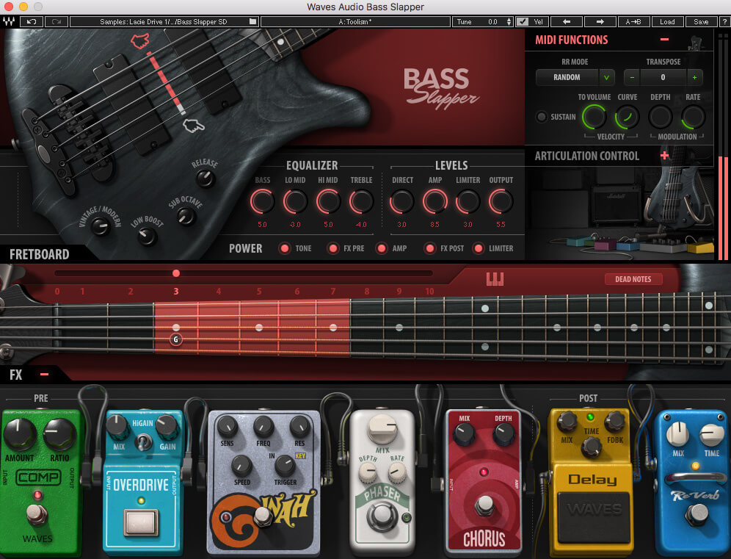
Task: Collapse the FX section
Action: pyautogui.click(x=44, y=374)
